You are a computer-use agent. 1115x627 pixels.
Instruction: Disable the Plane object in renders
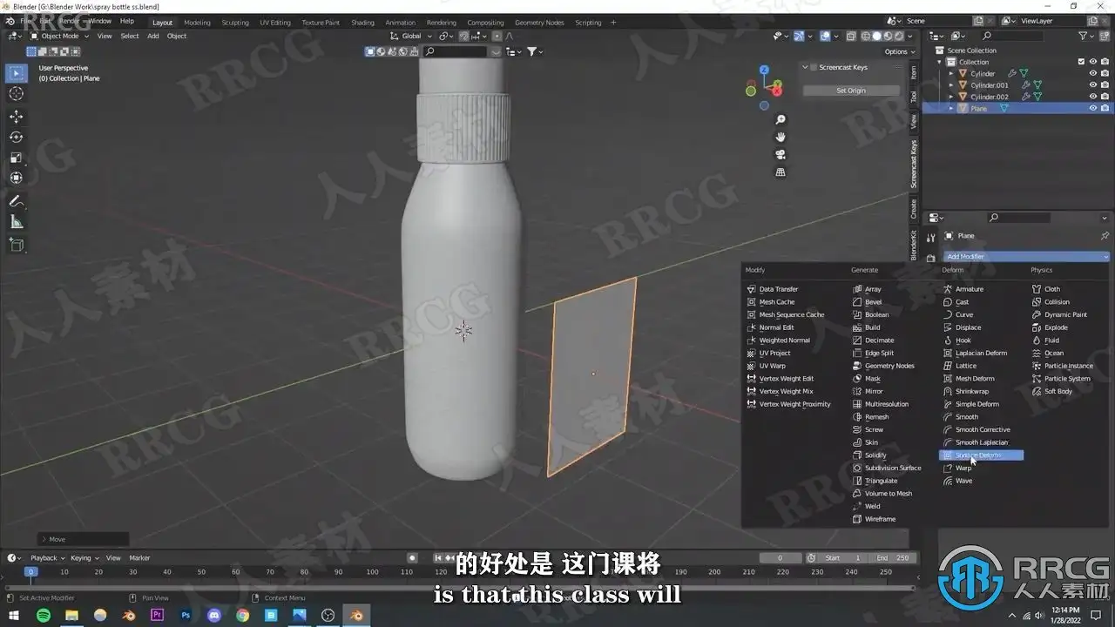coord(1105,108)
